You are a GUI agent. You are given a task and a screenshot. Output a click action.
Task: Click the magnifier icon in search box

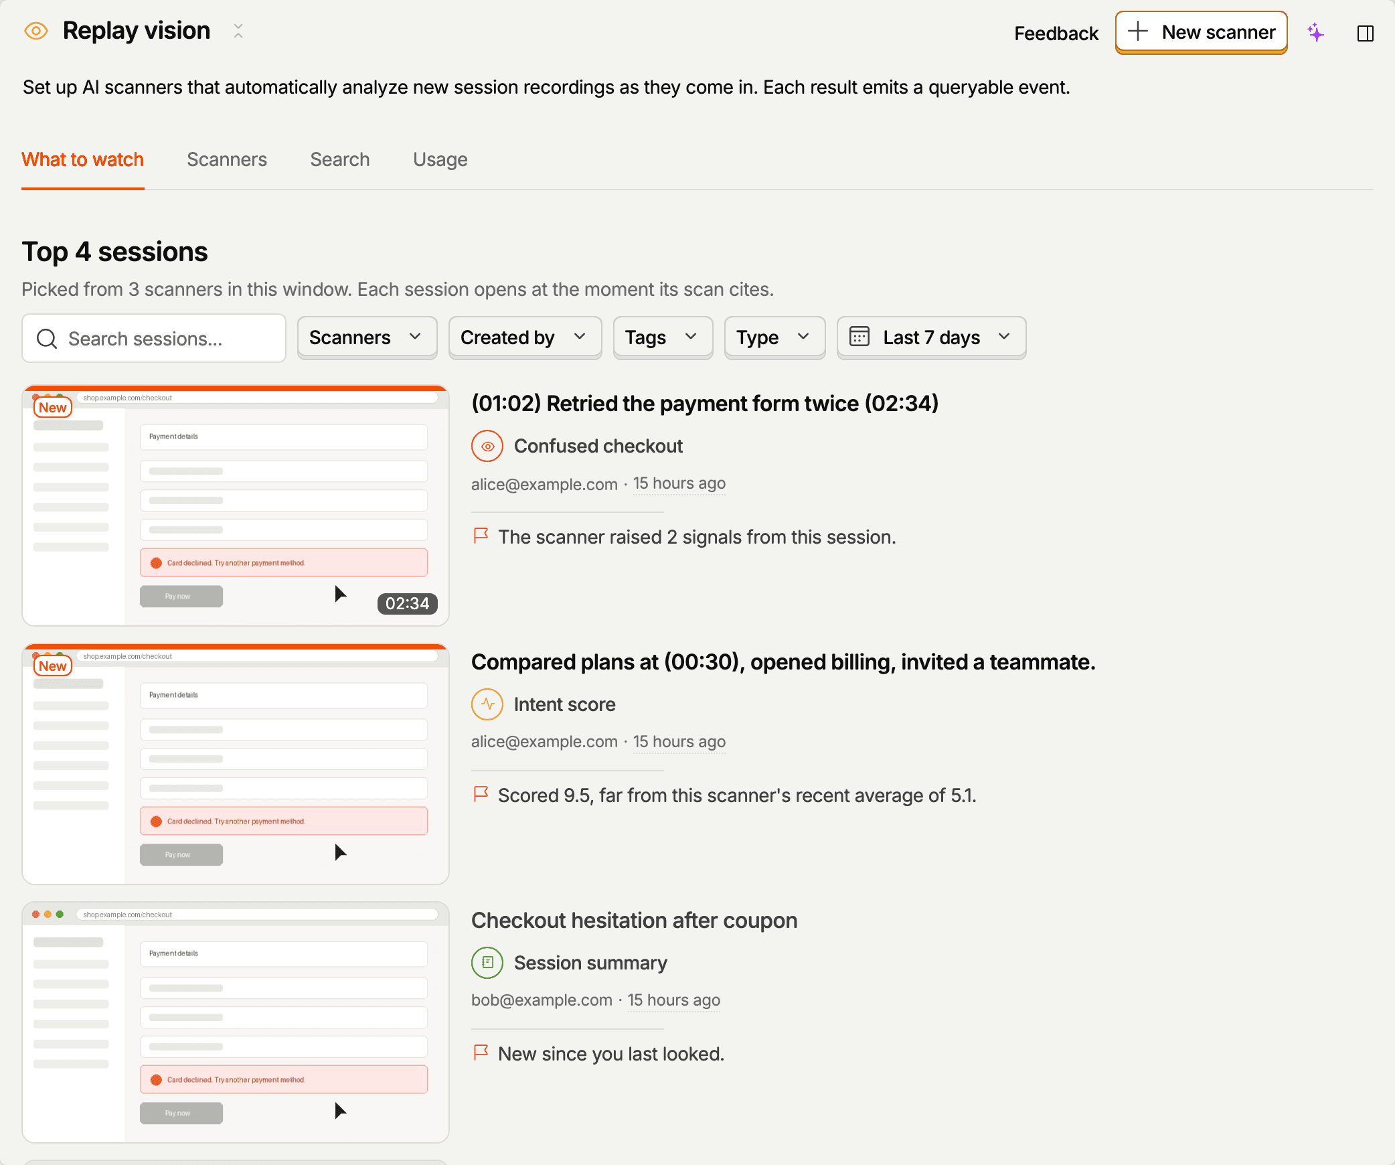tap(47, 339)
